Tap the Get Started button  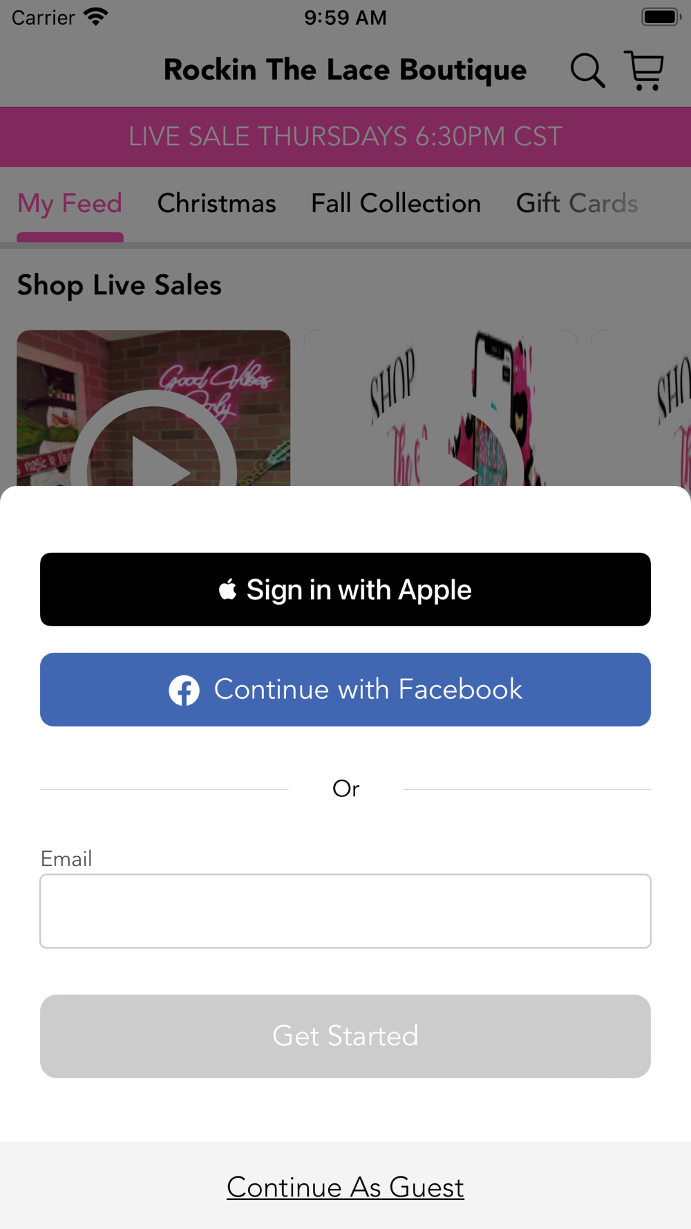click(x=345, y=1036)
